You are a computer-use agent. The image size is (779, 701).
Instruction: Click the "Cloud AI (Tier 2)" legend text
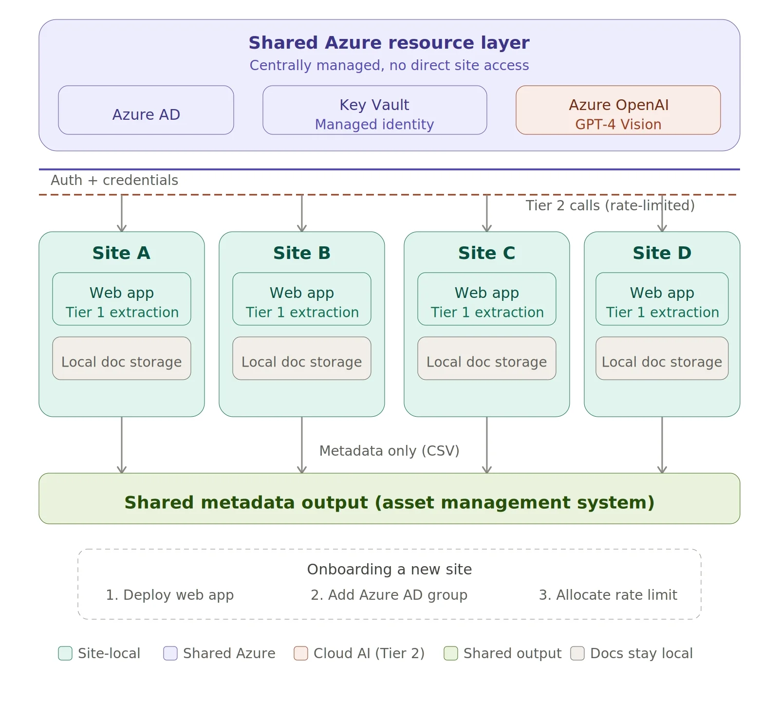[369, 653]
